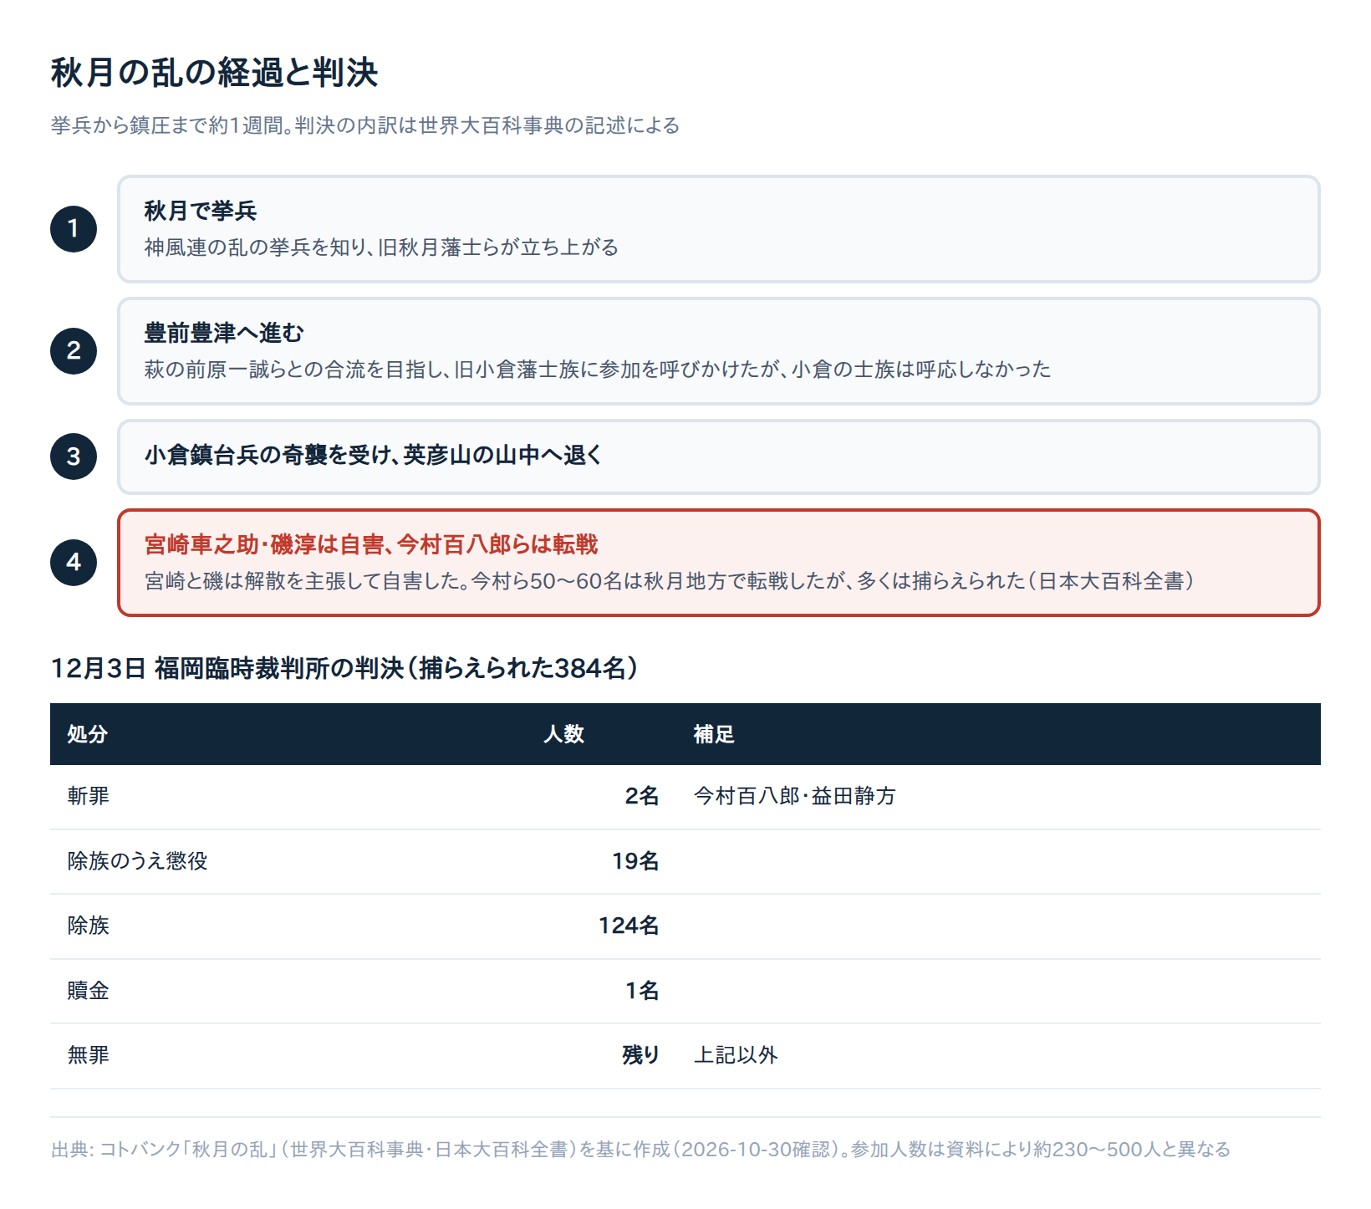Click the description mentioning 萩の前原一誠ら
The image size is (1371, 1209).
pyautogui.click(x=598, y=370)
